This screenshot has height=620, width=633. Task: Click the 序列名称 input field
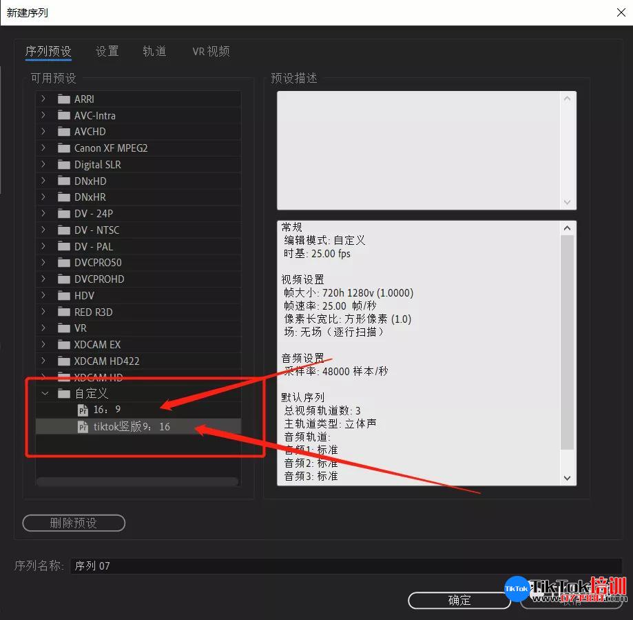coord(346,566)
